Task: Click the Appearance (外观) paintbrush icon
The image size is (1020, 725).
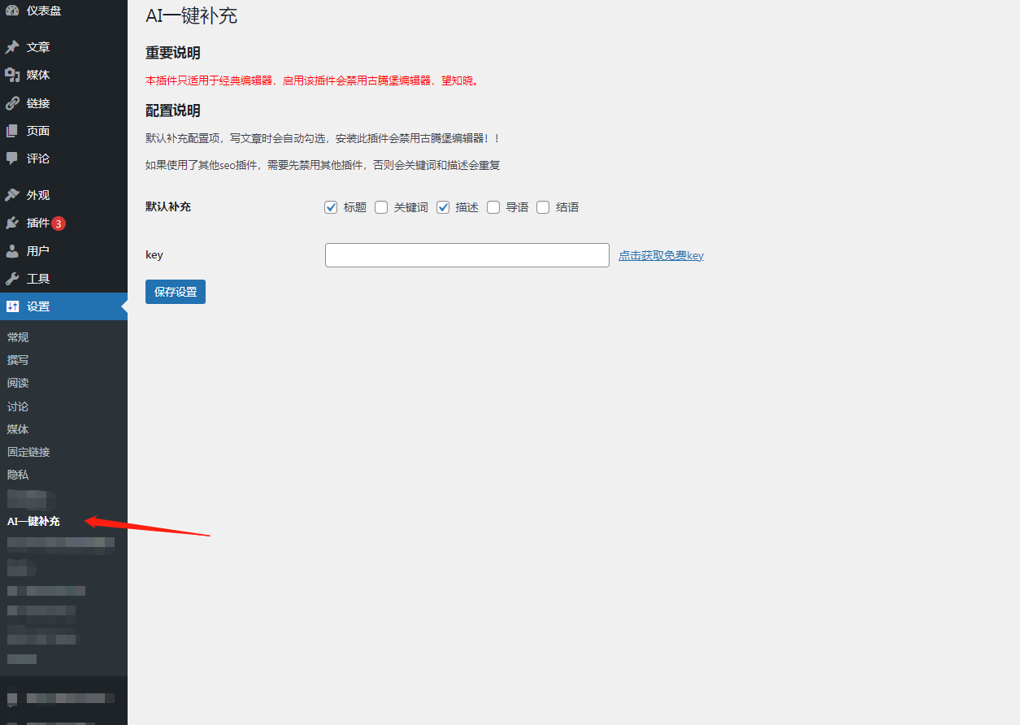Action: click(x=12, y=195)
